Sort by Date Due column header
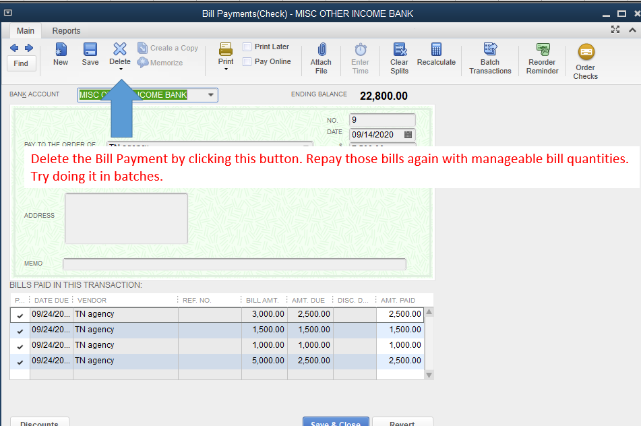641x426 pixels. (51, 300)
